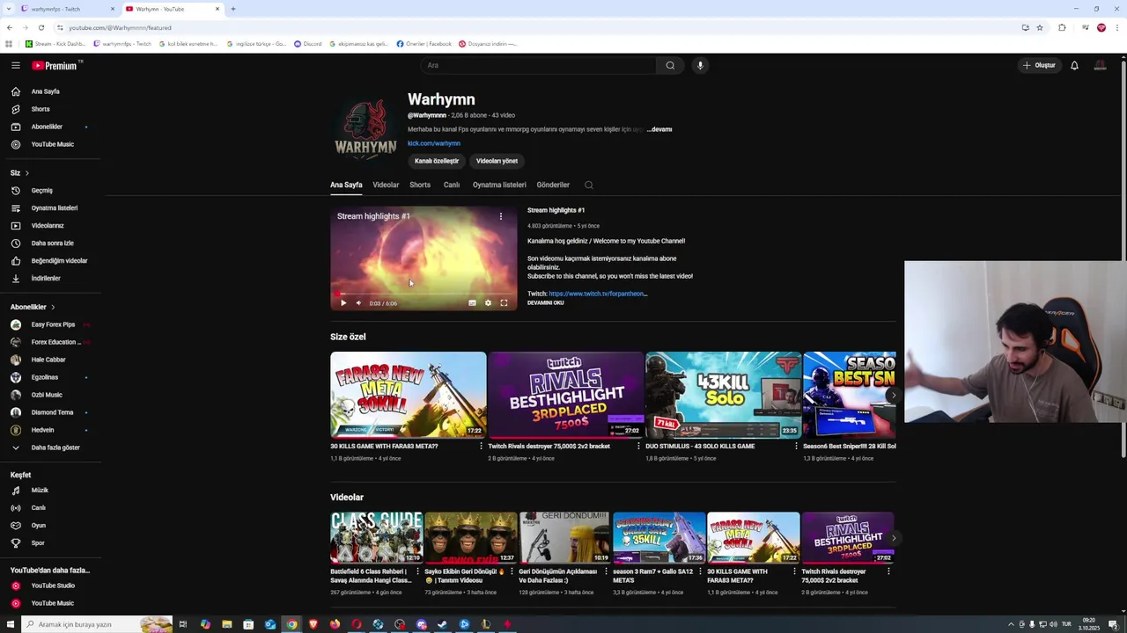Open new browser tab plus button
The image size is (1127, 633).
(x=232, y=9)
